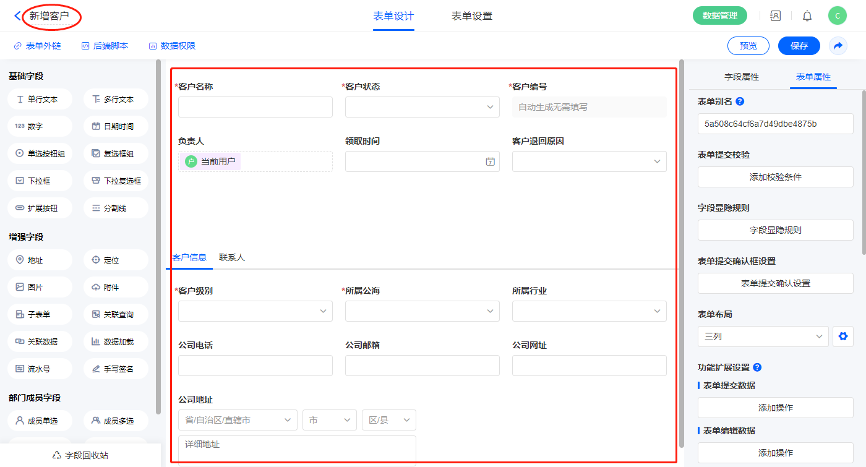Expand the 省/自治区/直辖市 selector
This screenshot has width=866, height=467.
[238, 420]
